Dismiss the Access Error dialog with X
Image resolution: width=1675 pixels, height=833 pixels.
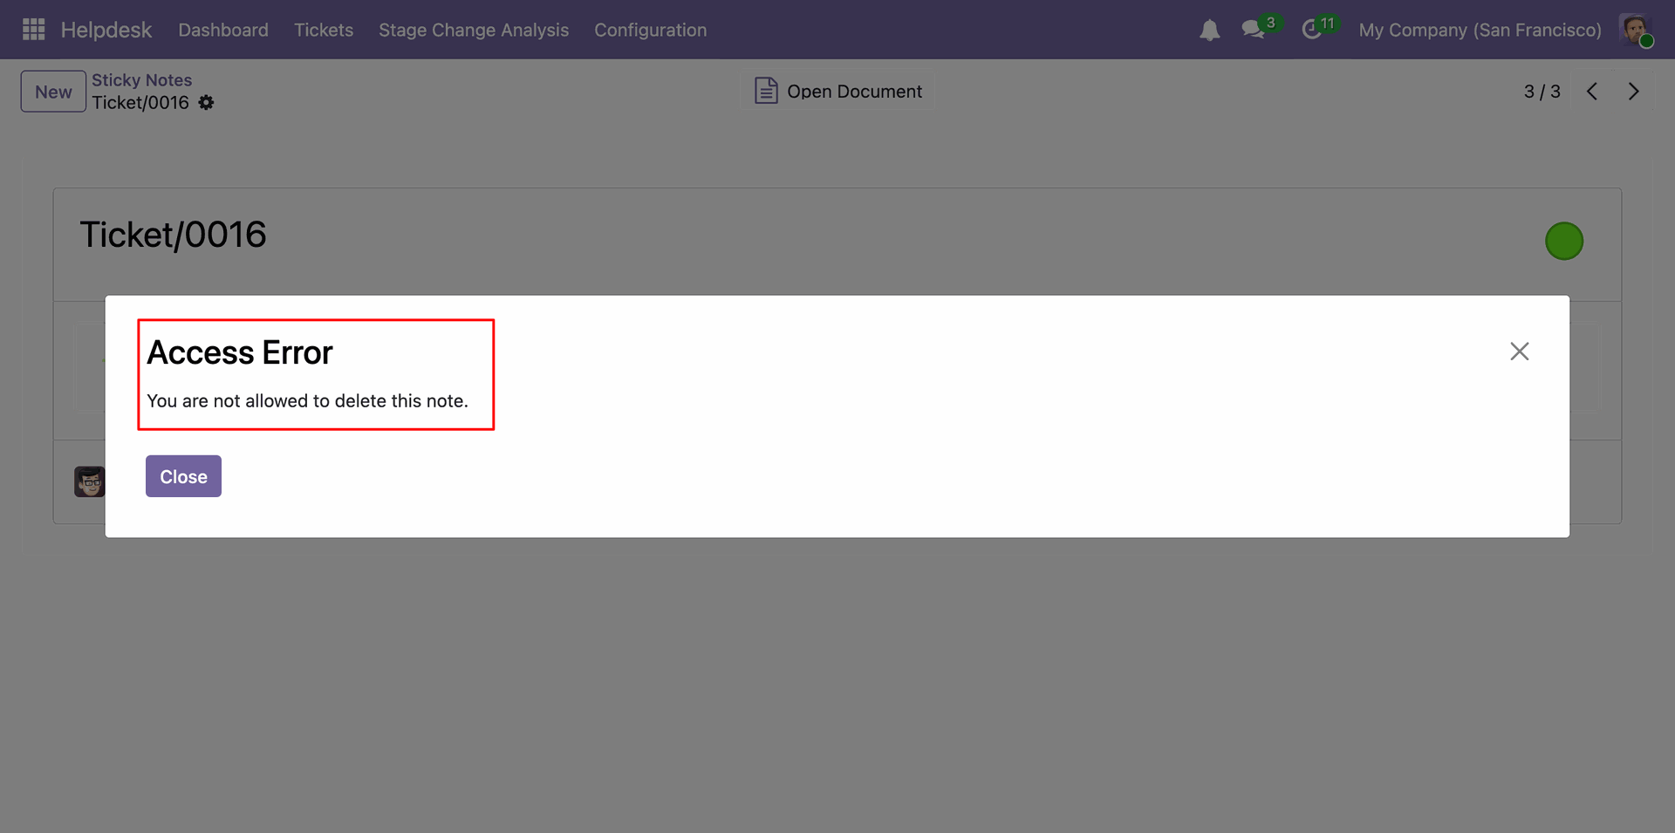[1520, 352]
